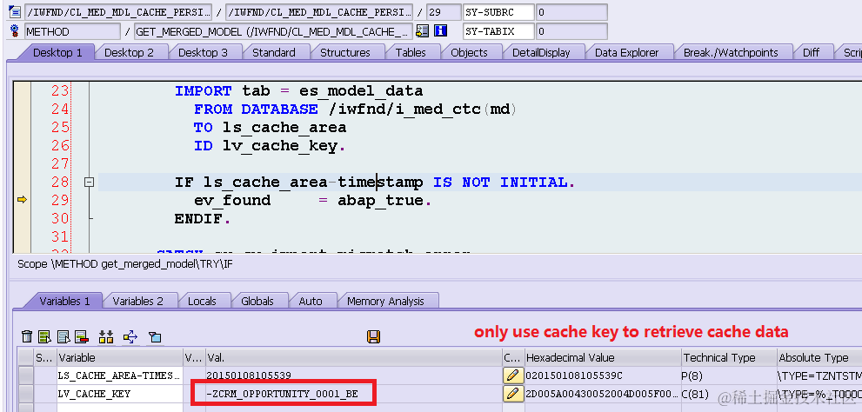
Task: Click the breakpoint margin next to line 24
Action: (22, 109)
